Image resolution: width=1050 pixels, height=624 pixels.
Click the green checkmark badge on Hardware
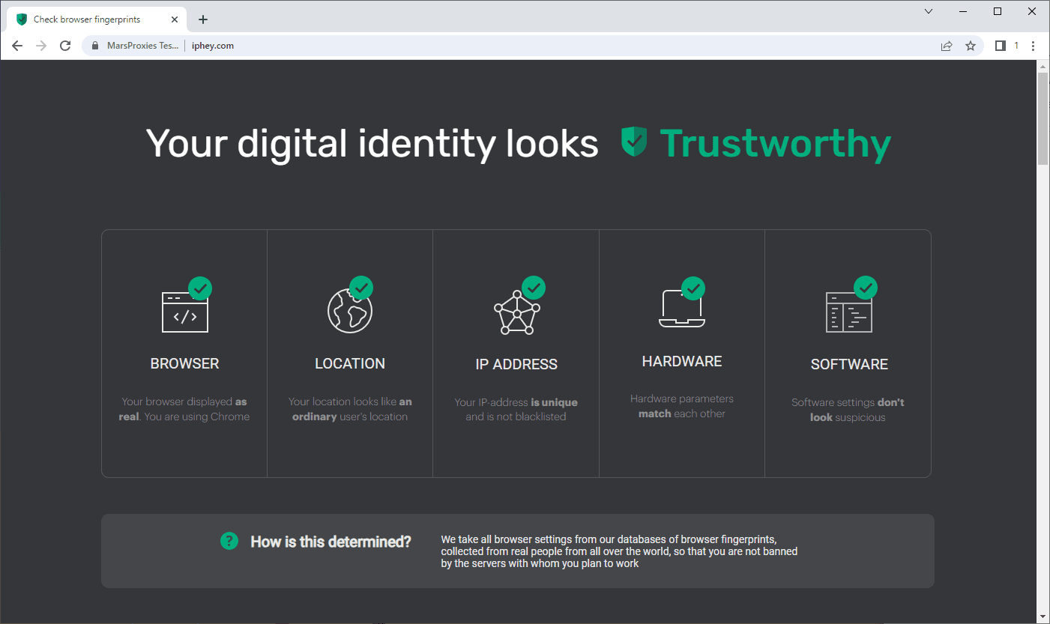[693, 288]
